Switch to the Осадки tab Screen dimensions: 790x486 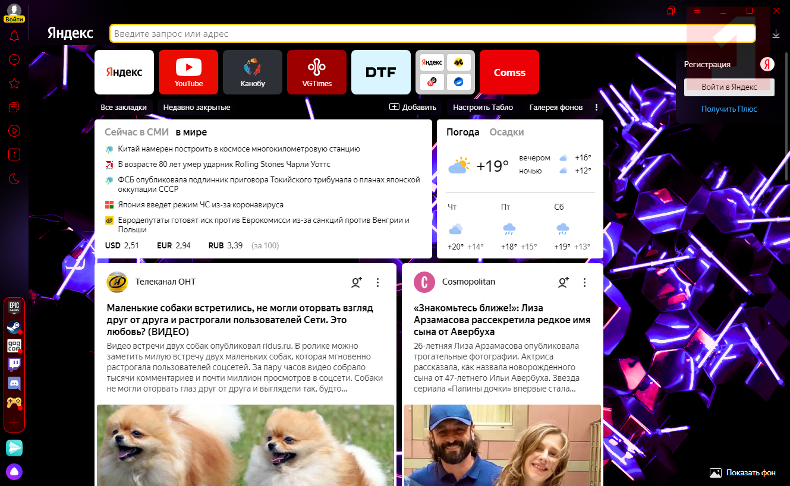point(506,132)
